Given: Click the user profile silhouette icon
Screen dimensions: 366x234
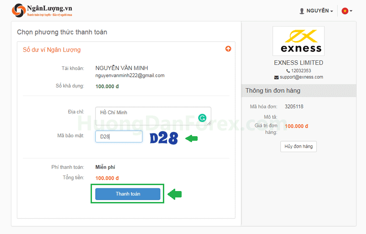Looking at the screenshot, I should [301, 11].
